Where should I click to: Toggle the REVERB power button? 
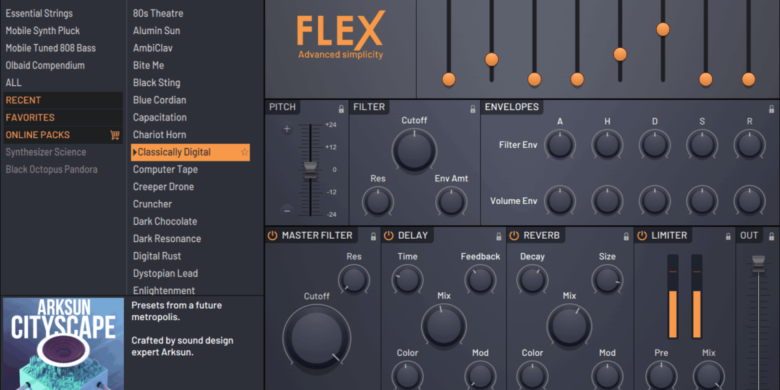[x=514, y=236]
